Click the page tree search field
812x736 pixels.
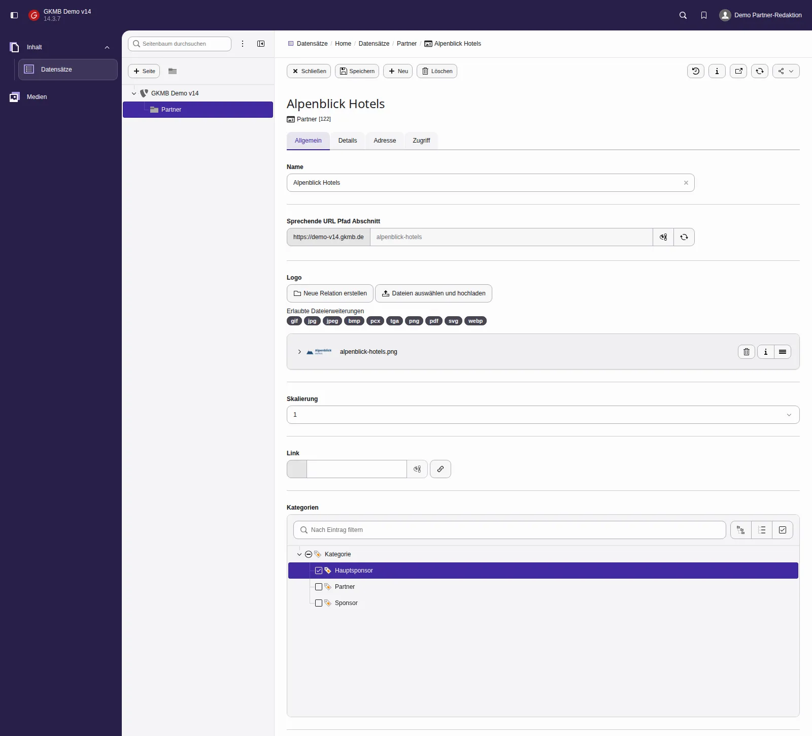tap(180, 44)
